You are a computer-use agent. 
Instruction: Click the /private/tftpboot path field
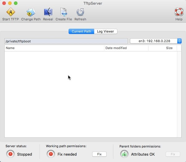[66, 41]
